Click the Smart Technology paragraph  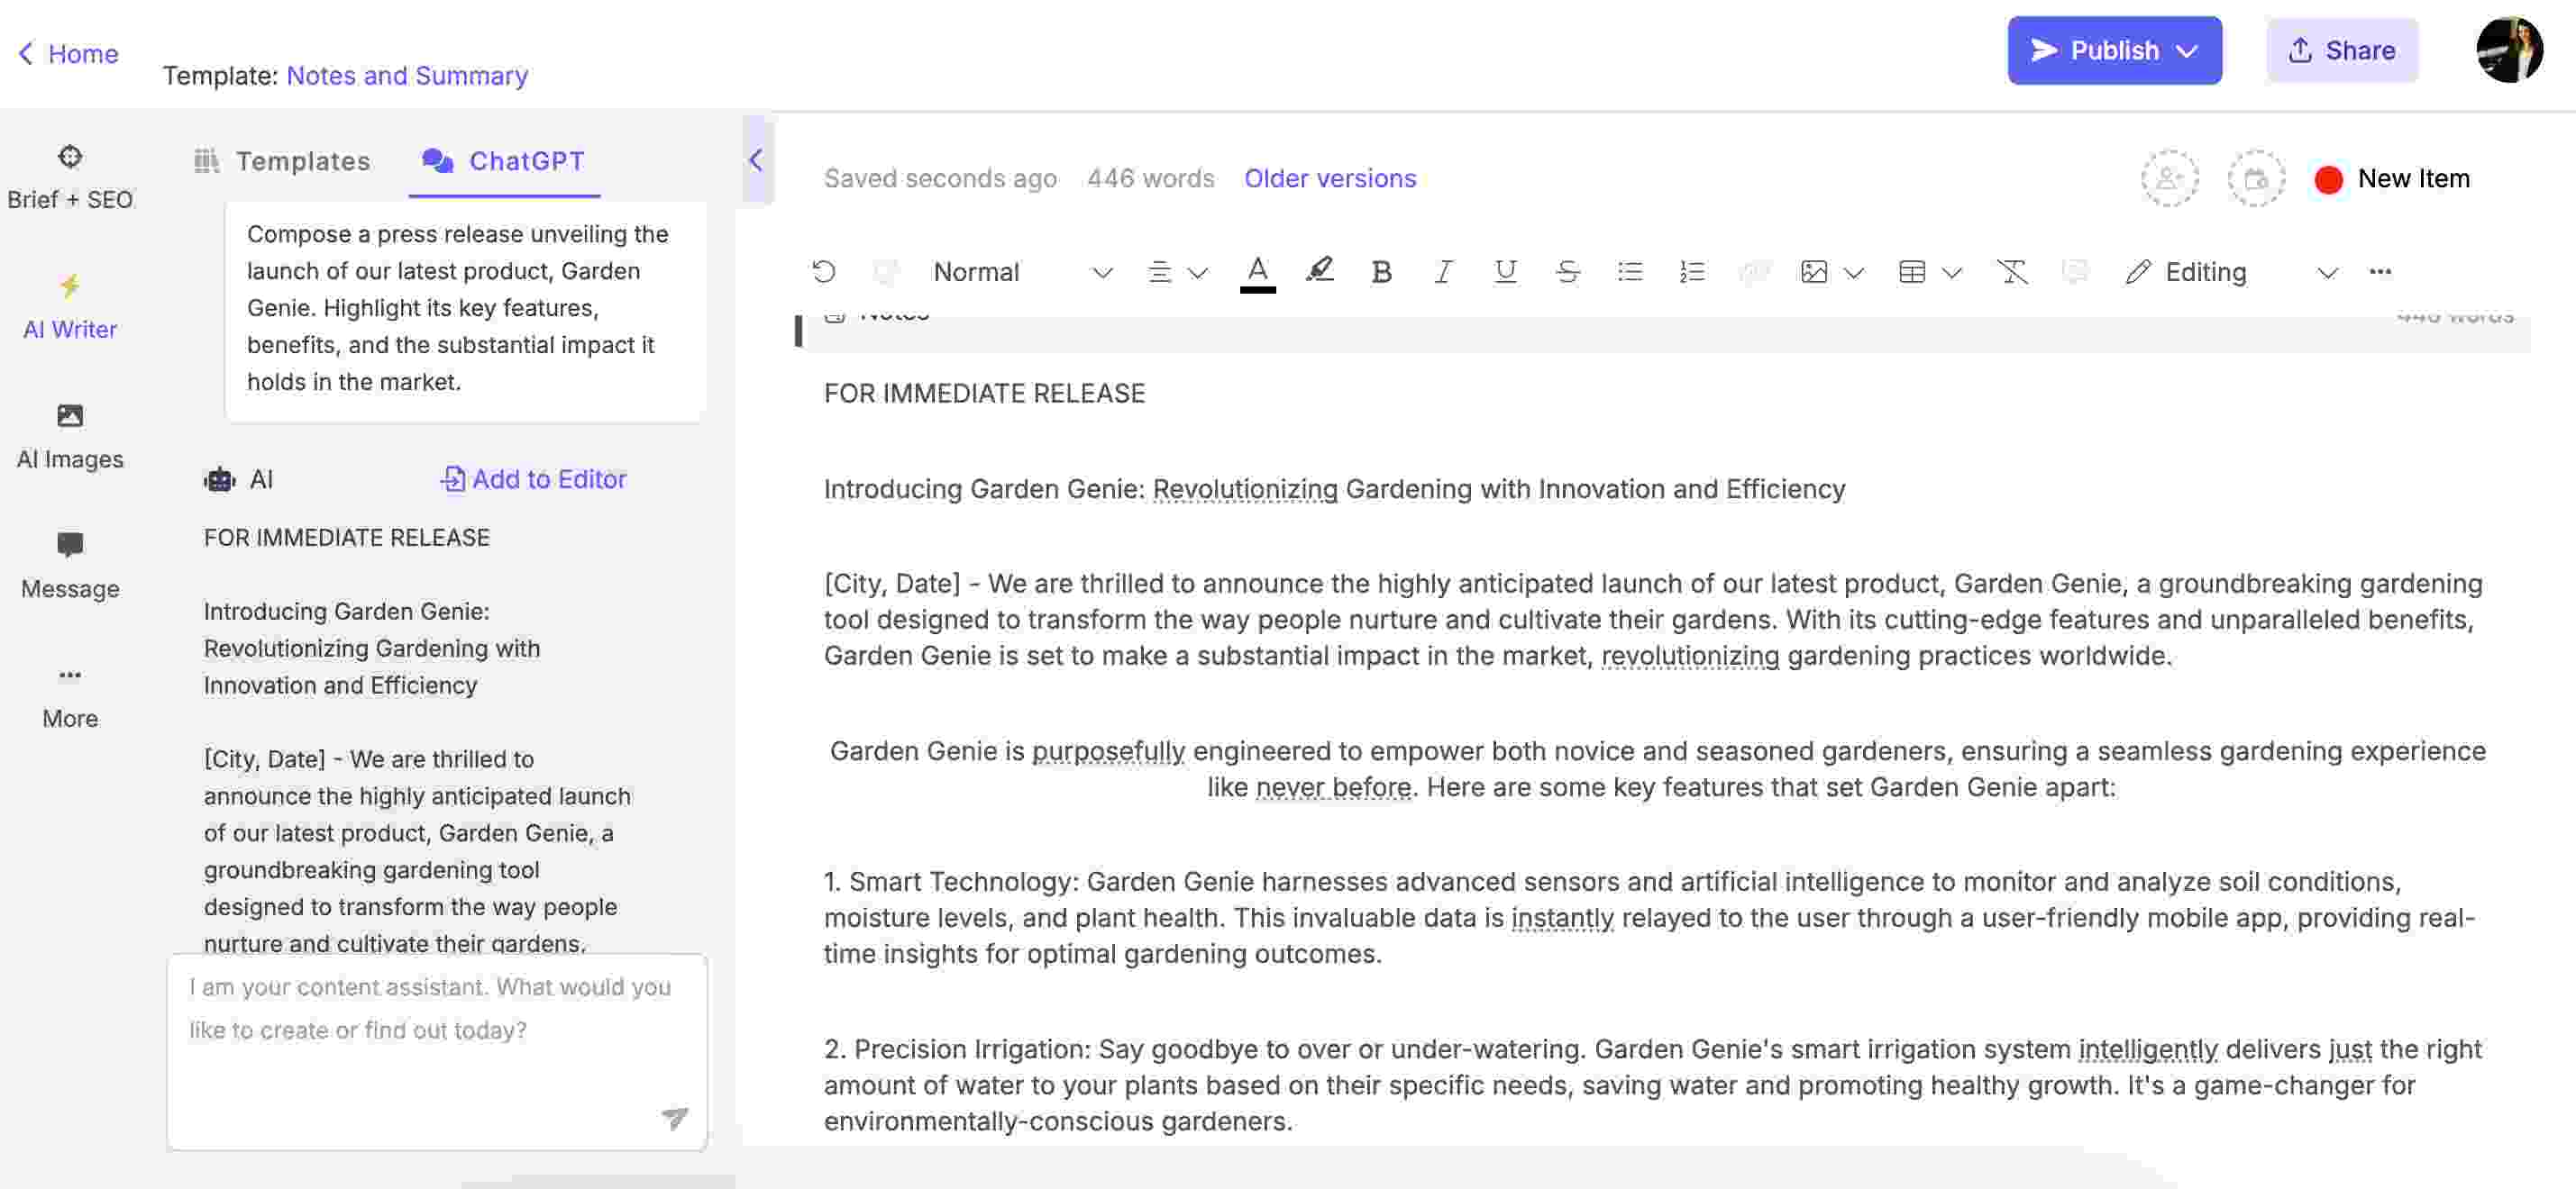tap(1649, 917)
